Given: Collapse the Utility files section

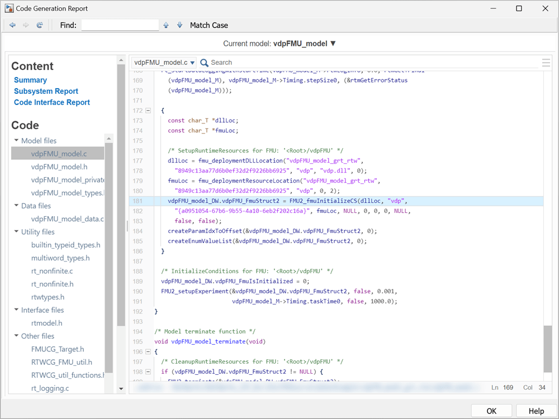Looking at the screenshot, I should click(x=16, y=232).
